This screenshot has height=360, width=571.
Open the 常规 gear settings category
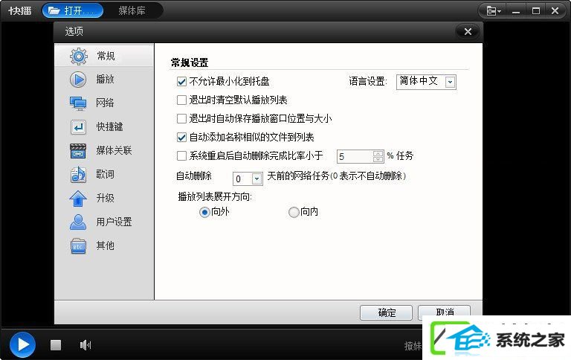pyautogui.click(x=78, y=56)
